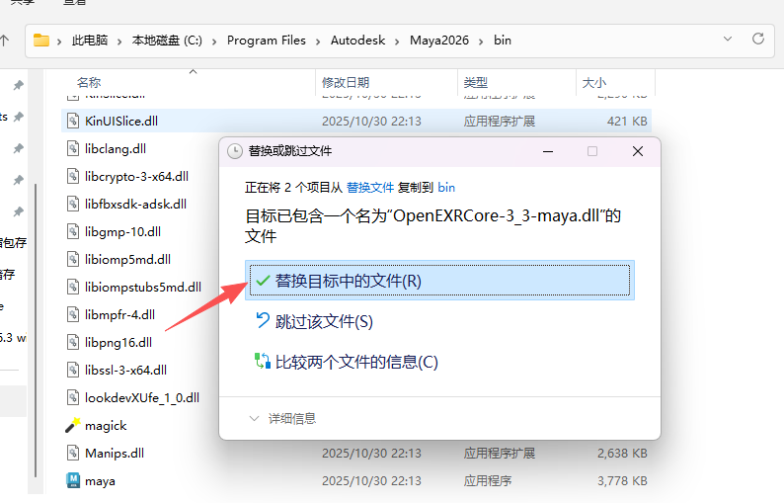Click the refresh icon in address bar

point(758,40)
